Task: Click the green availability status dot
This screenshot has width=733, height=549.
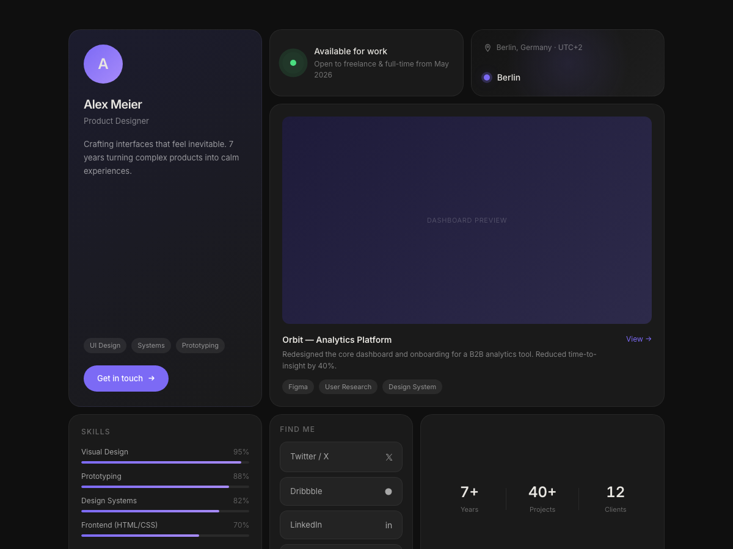Action: pyautogui.click(x=293, y=63)
